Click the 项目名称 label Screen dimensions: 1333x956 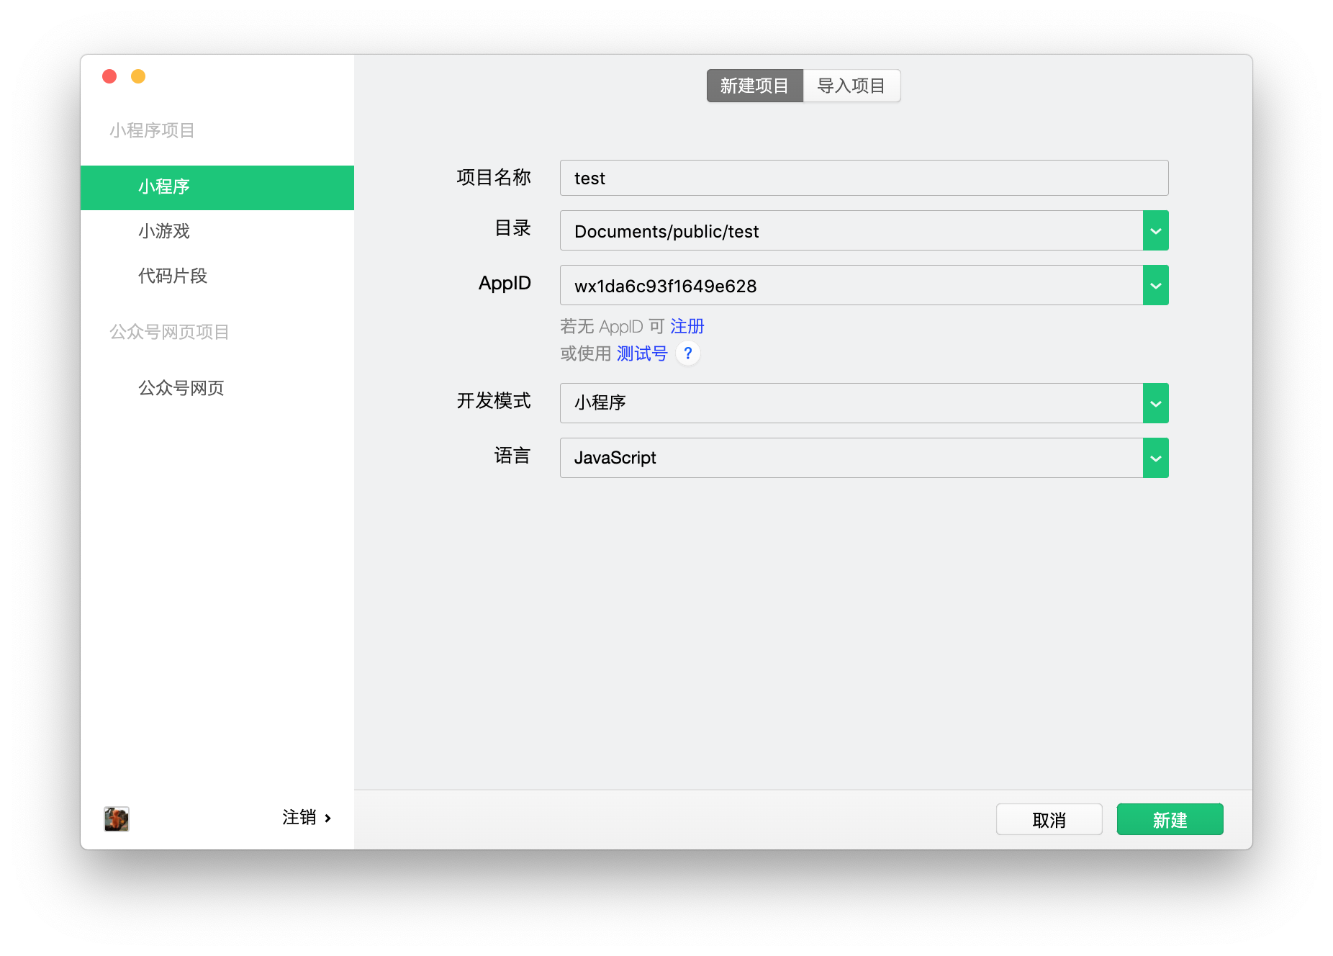[x=494, y=177]
